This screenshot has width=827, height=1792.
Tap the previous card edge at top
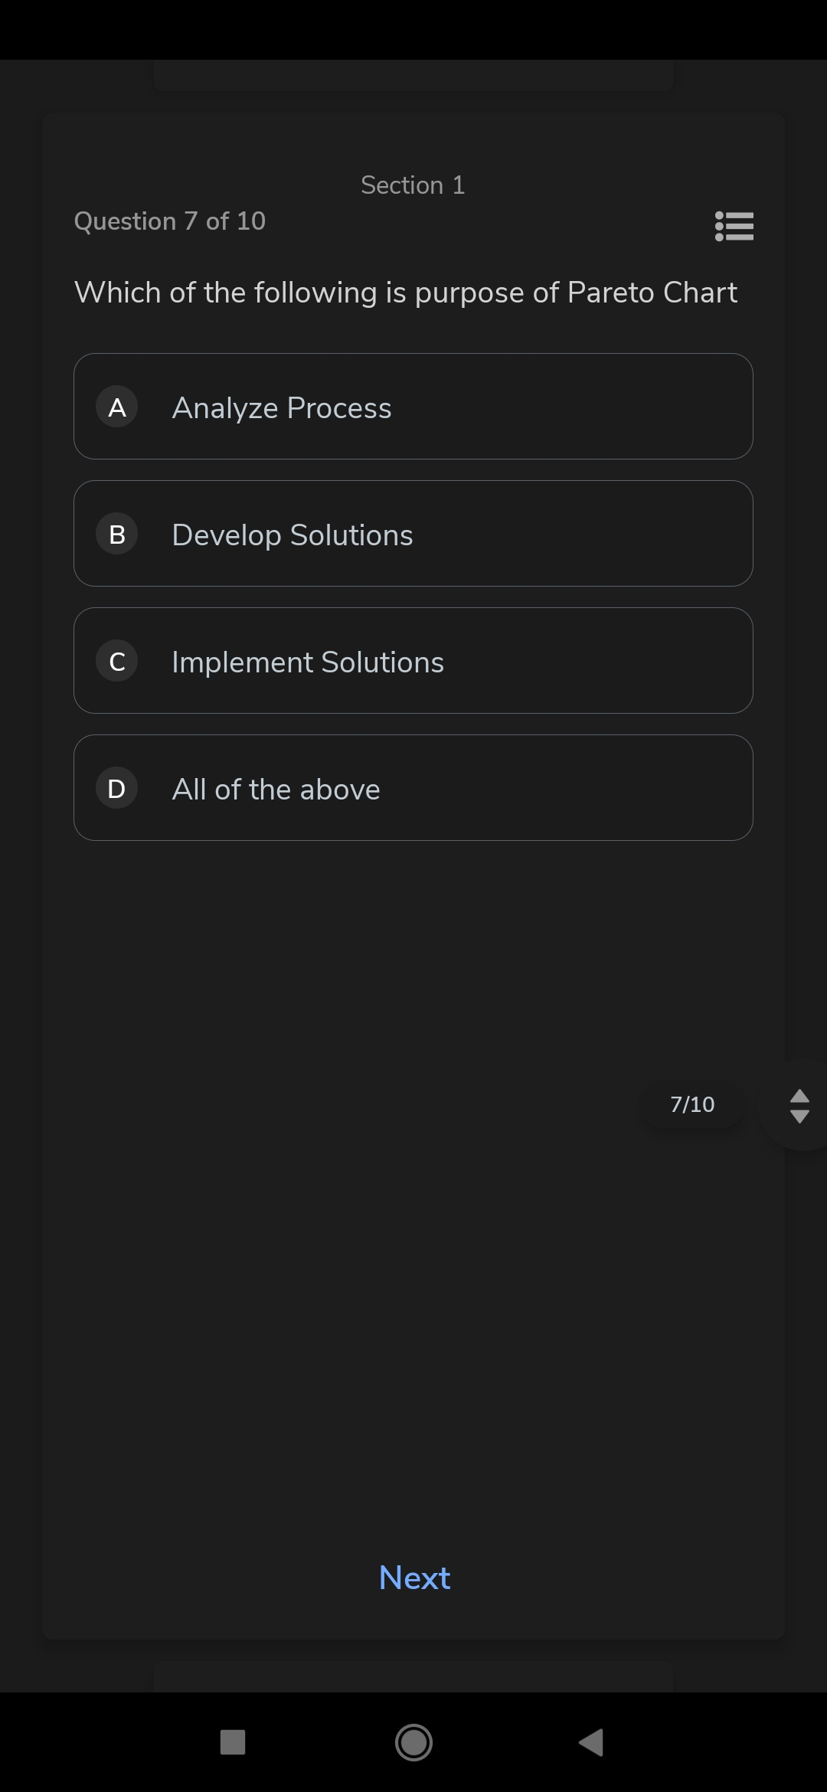[x=413, y=76]
